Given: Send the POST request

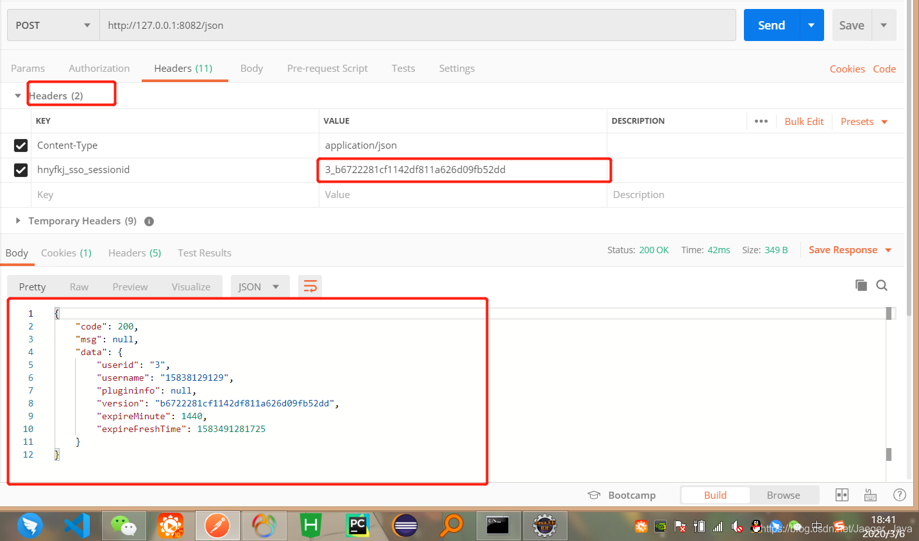Looking at the screenshot, I should (771, 25).
